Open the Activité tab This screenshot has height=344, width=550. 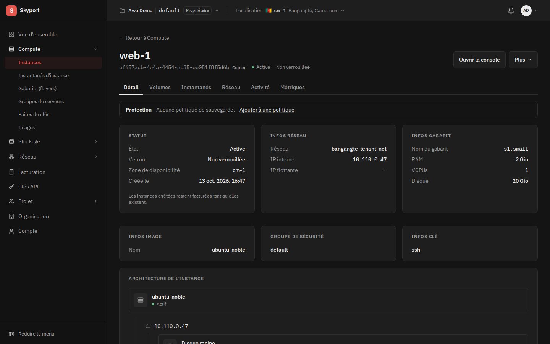tap(260, 87)
